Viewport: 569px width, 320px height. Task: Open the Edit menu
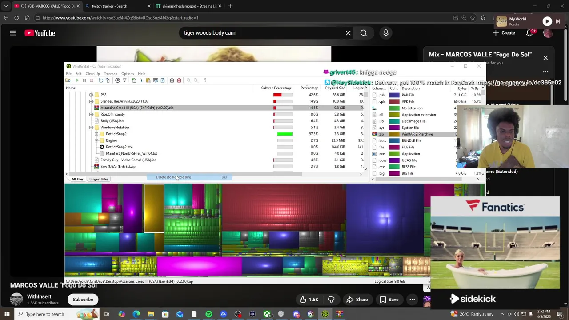78,74
